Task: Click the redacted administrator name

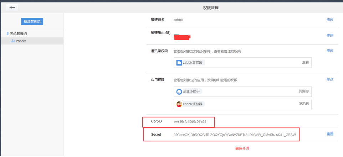Action: 182,36
